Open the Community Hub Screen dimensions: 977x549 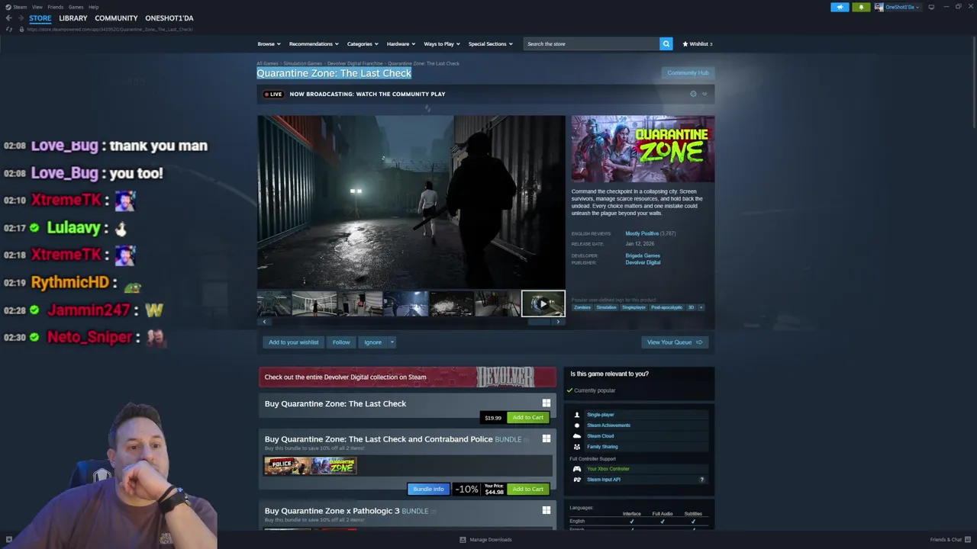click(x=688, y=73)
